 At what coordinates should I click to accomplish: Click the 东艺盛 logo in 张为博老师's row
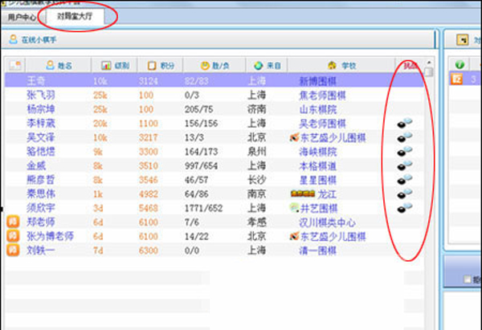(294, 236)
